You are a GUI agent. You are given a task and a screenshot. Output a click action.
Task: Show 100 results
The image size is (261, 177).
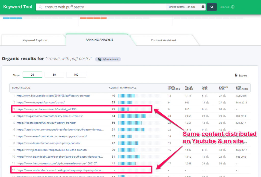click(76, 75)
